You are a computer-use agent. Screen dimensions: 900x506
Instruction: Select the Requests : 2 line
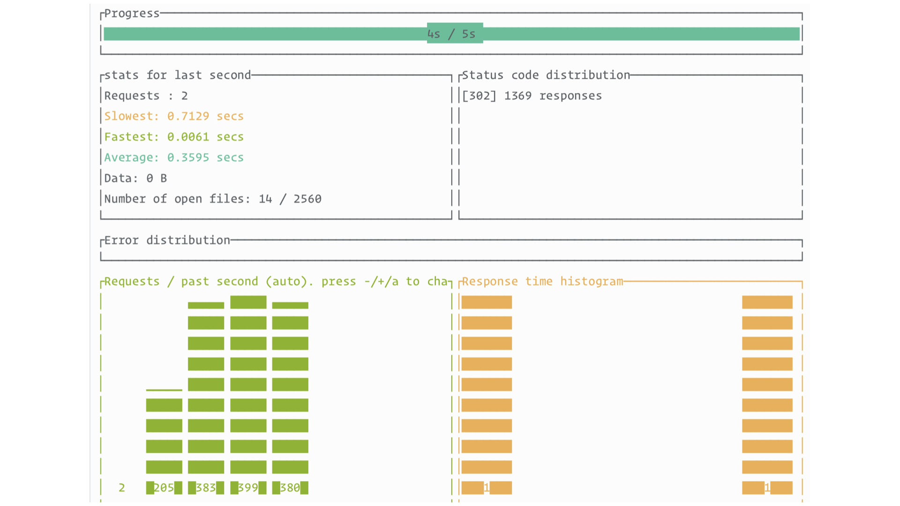tap(146, 96)
